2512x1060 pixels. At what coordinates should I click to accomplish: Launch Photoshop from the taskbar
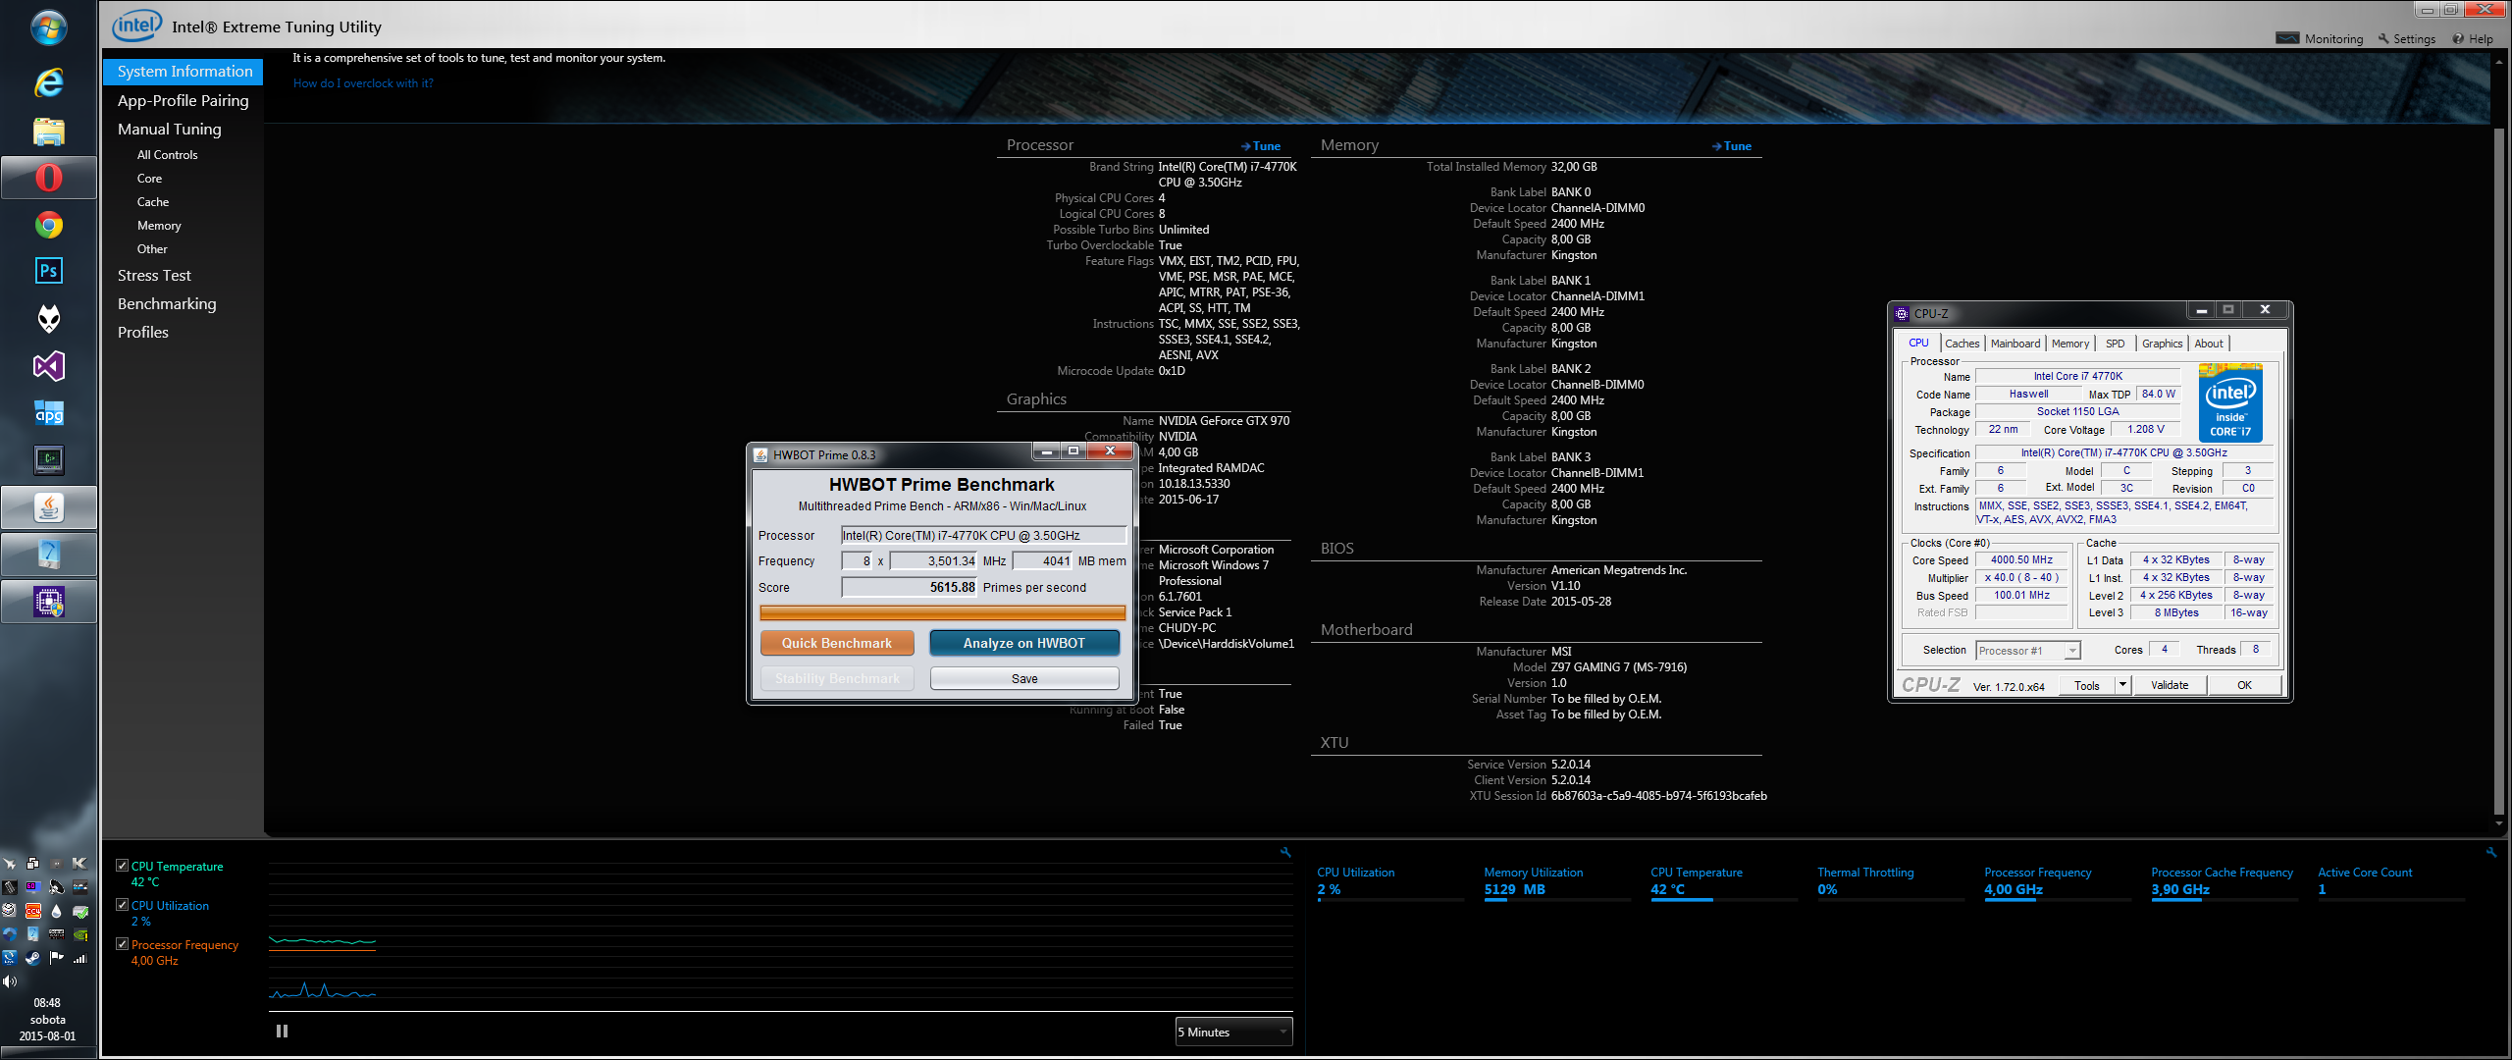[48, 271]
